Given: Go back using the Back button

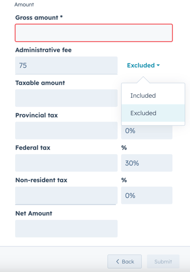Looking at the screenshot, I should tap(125, 261).
